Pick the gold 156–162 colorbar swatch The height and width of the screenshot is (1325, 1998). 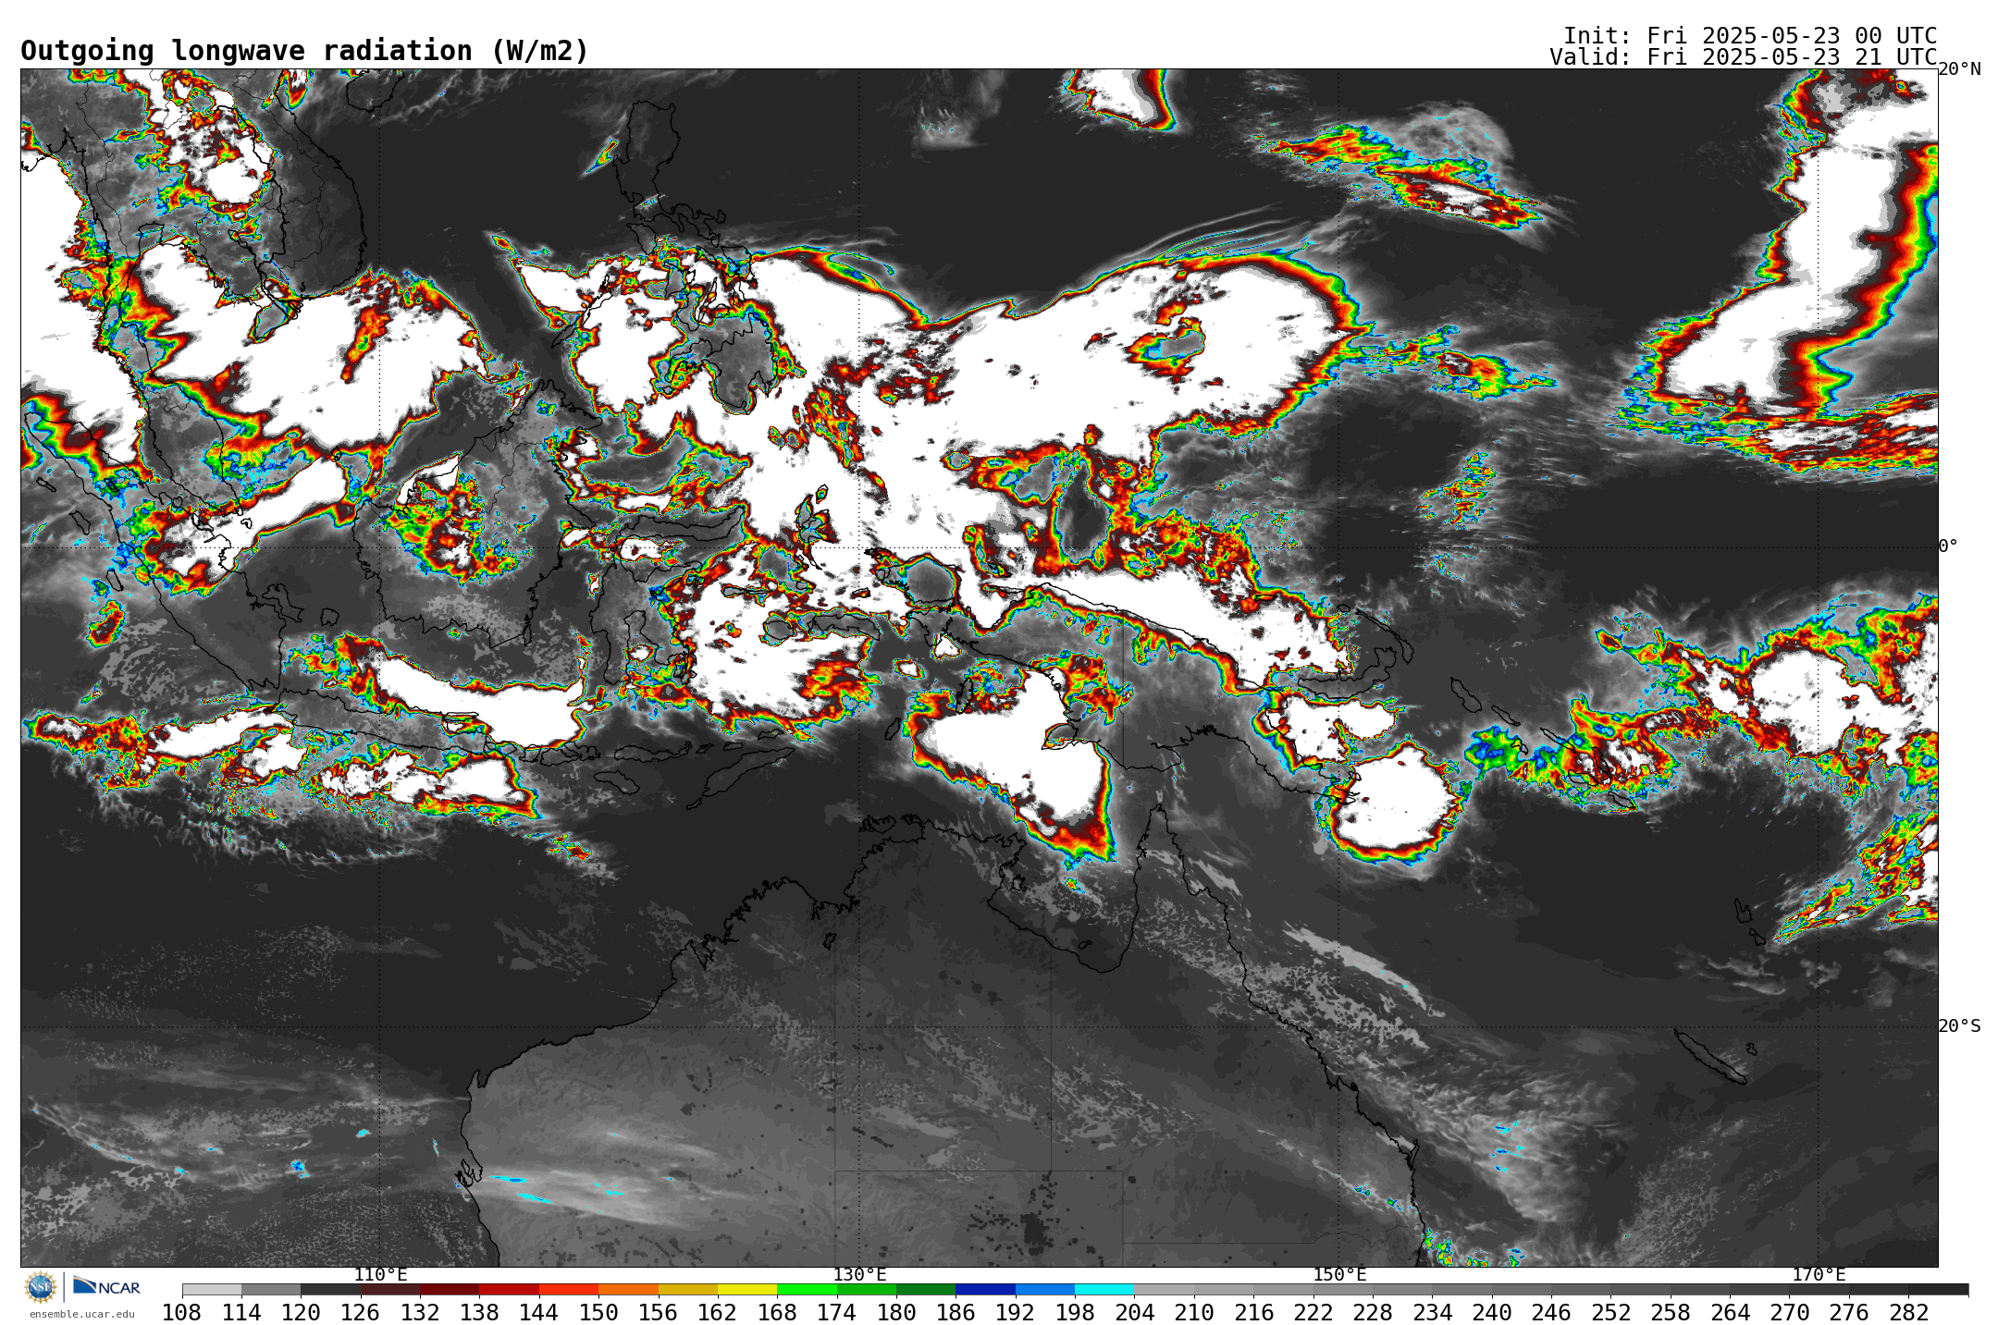tap(688, 1289)
